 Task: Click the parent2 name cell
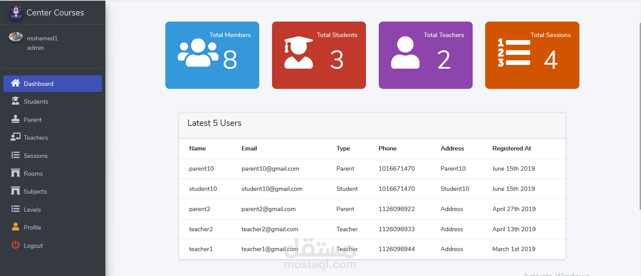(x=200, y=209)
